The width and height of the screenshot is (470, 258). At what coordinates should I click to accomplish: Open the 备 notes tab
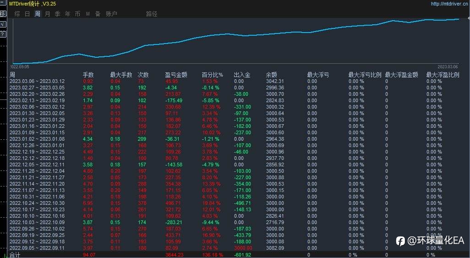pyautogui.click(x=98, y=14)
